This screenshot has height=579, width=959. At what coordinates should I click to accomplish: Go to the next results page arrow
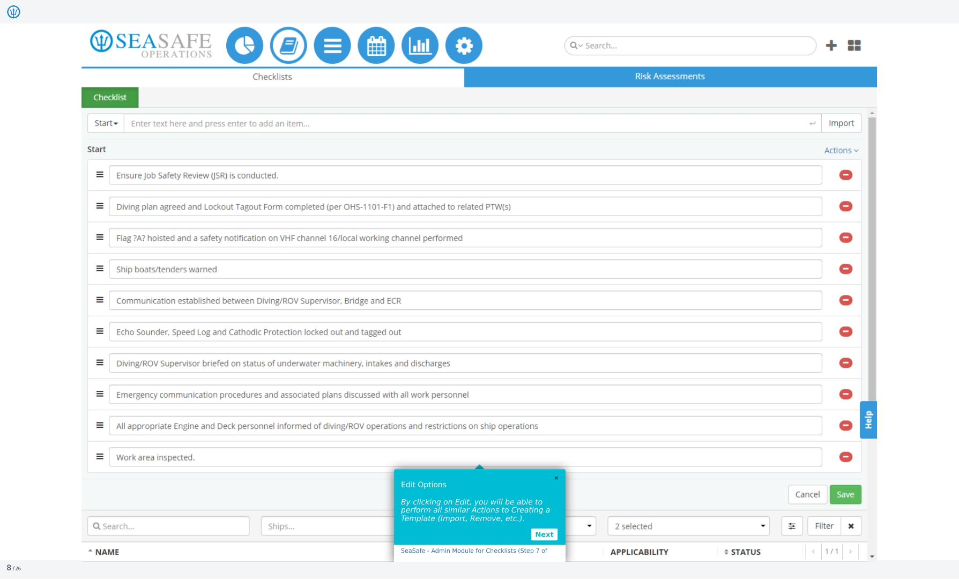(x=850, y=551)
